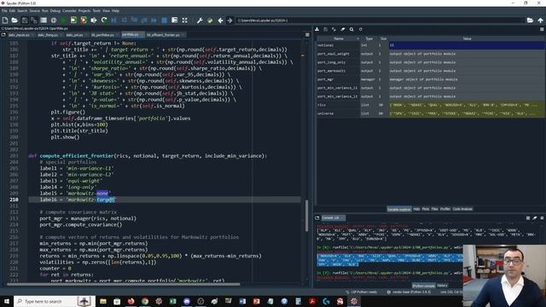Viewport: 546px width, 307px height.
Task: Clear console variables eraser icon
Action: pos(535,218)
